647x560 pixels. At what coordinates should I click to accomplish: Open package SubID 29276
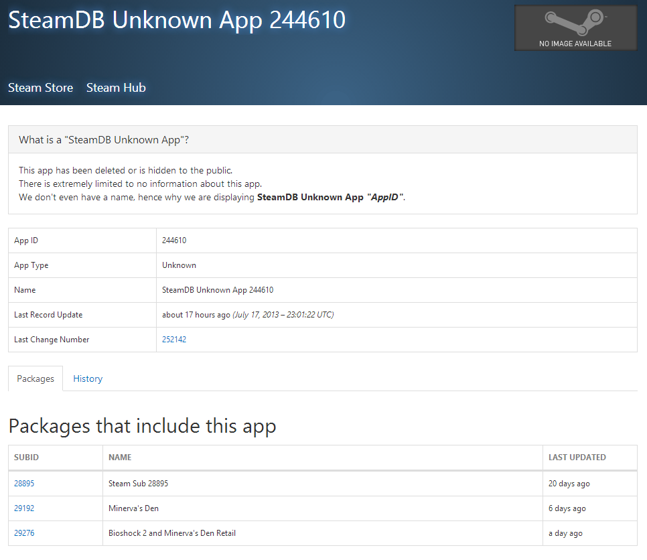pyautogui.click(x=24, y=533)
